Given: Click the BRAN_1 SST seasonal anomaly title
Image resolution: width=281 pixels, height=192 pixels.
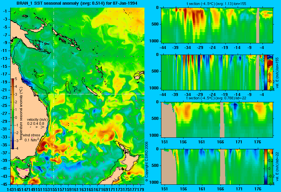Looking at the screenshot, I should 77,3.
